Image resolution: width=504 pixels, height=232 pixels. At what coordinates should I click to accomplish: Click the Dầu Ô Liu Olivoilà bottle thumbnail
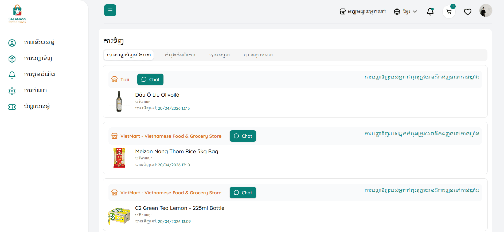(x=119, y=101)
